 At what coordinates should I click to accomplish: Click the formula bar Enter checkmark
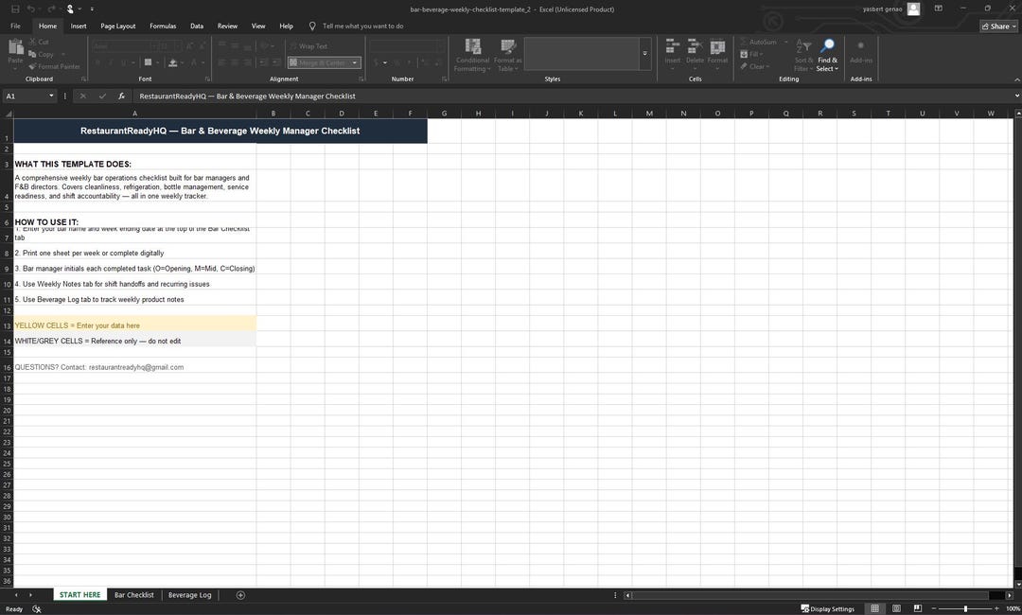point(102,96)
